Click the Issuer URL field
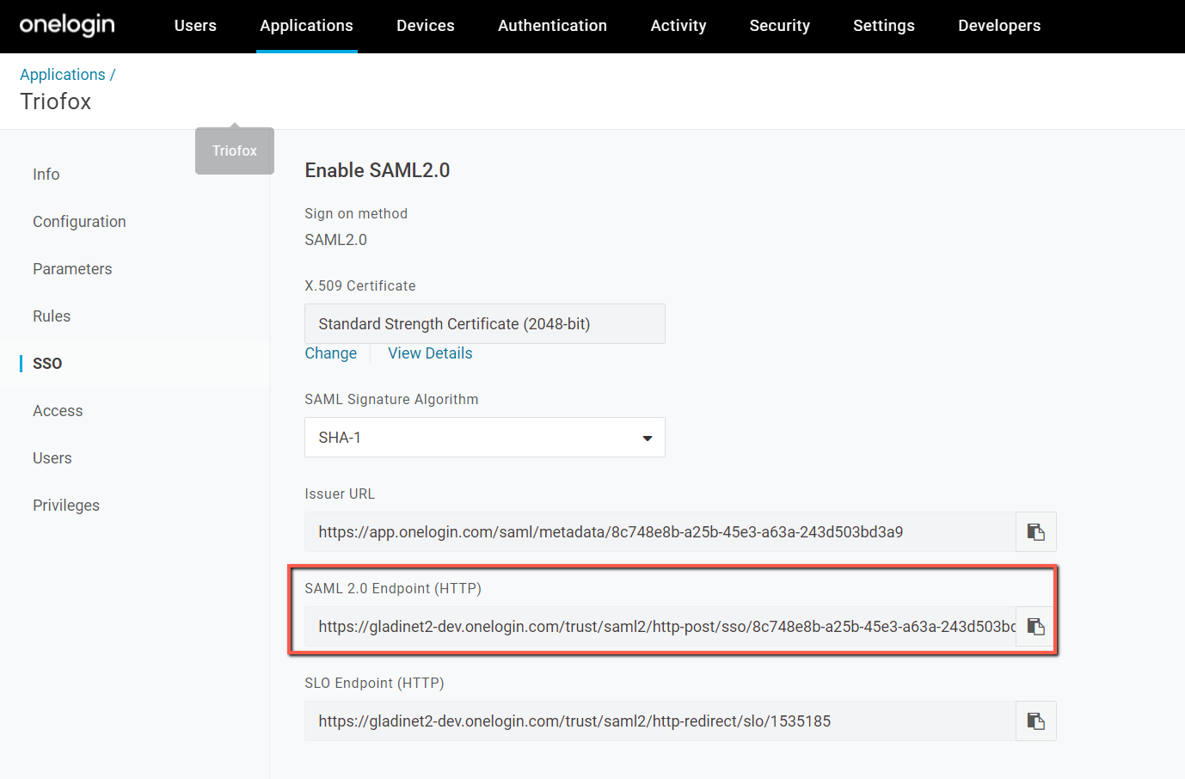The height and width of the screenshot is (779, 1185). tap(660, 532)
